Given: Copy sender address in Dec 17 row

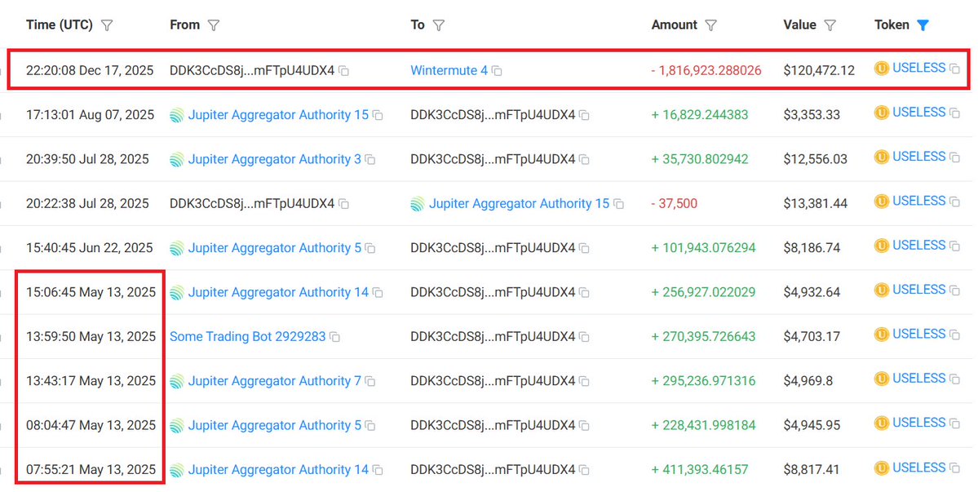Looking at the screenshot, I should pyautogui.click(x=343, y=71).
